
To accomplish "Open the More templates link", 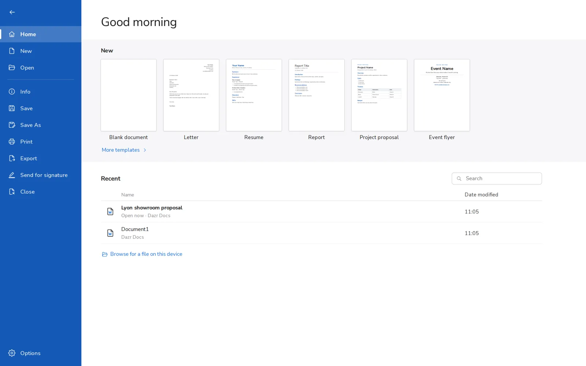I will click(x=120, y=150).
